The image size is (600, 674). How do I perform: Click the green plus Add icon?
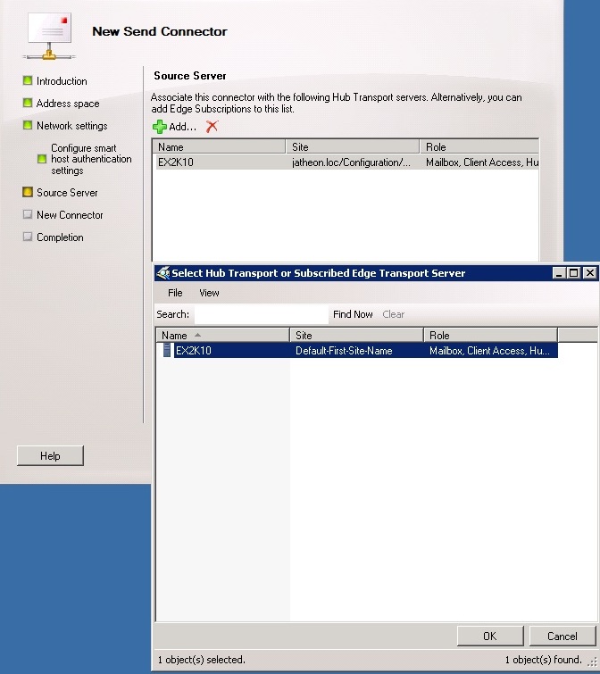[x=160, y=127]
